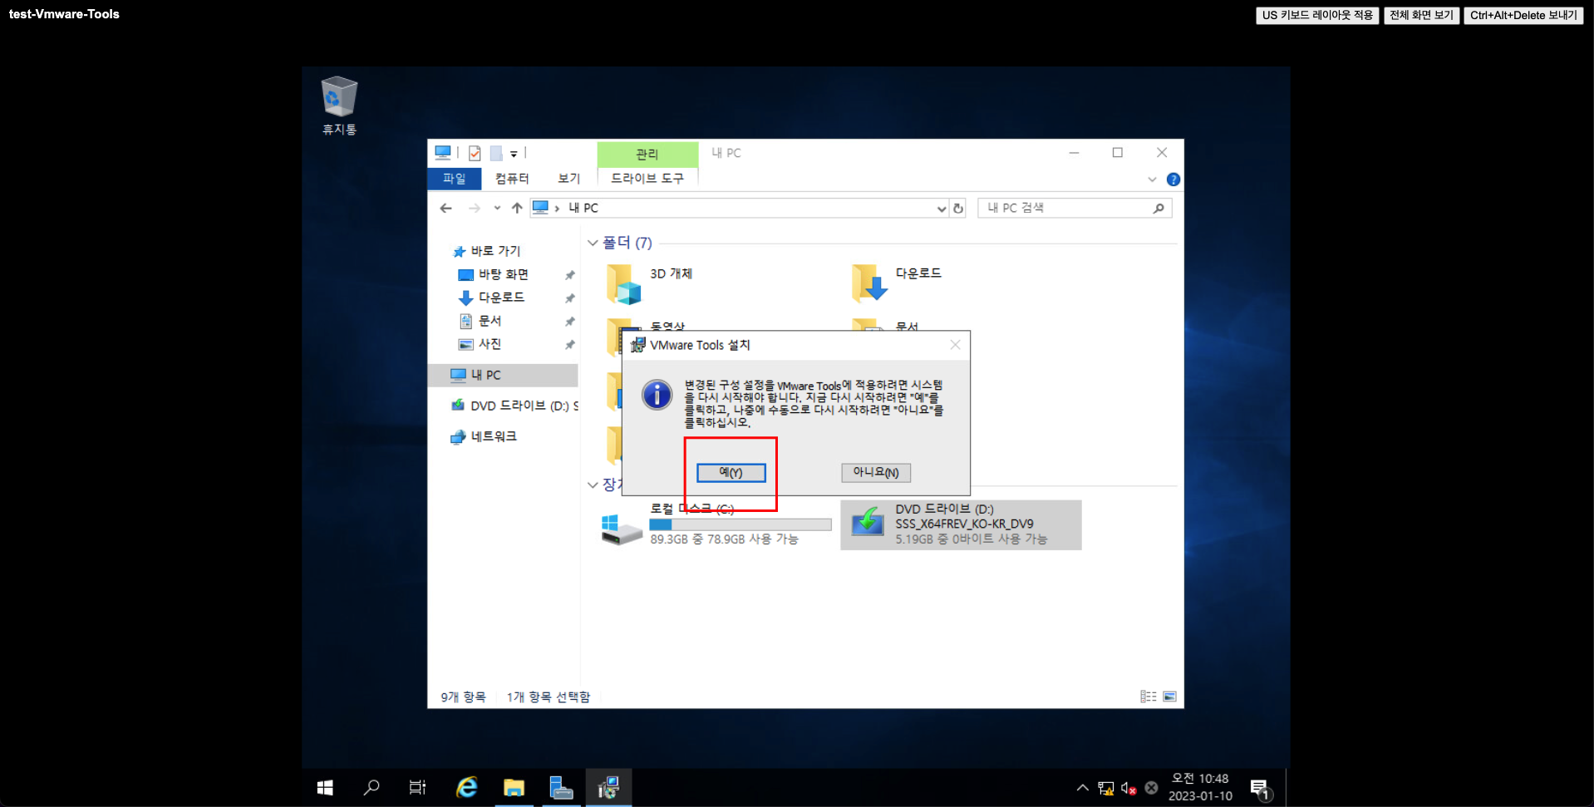The image size is (1594, 807).
Task: Expand the address bar history dropdown
Action: coord(941,209)
